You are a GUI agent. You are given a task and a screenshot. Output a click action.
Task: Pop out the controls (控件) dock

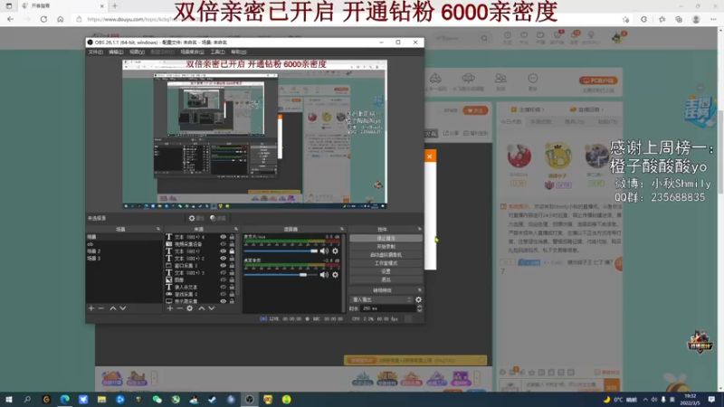pos(420,229)
